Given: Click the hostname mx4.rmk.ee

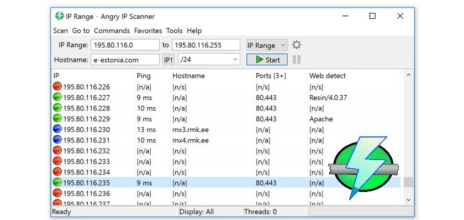Looking at the screenshot, I should click(x=191, y=140).
